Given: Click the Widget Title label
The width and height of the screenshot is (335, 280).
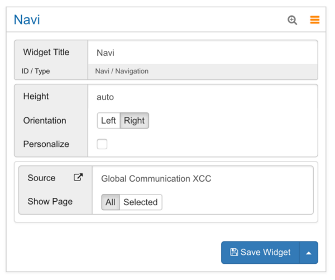Looking at the screenshot, I should click(x=46, y=53).
